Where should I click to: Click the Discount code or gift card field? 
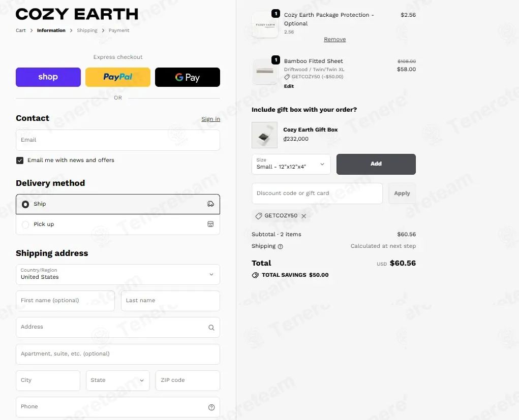pos(317,193)
